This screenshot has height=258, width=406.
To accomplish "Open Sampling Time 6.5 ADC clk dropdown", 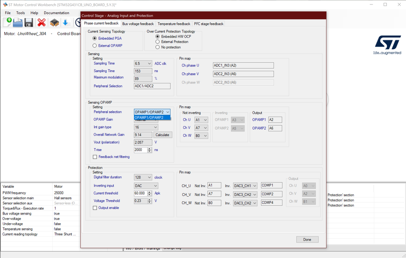I will pos(143,63).
